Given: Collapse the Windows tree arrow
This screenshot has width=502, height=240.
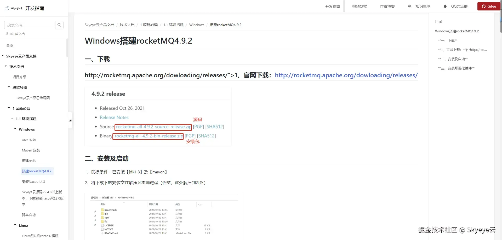Looking at the screenshot, I should (x=15, y=129).
